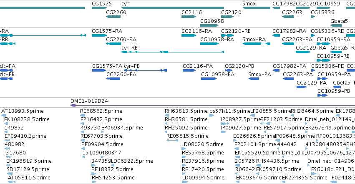Click the clc-PA protein label
Screen dimensions: 355x184
tap(8, 66)
